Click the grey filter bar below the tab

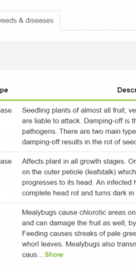pos(68,55)
